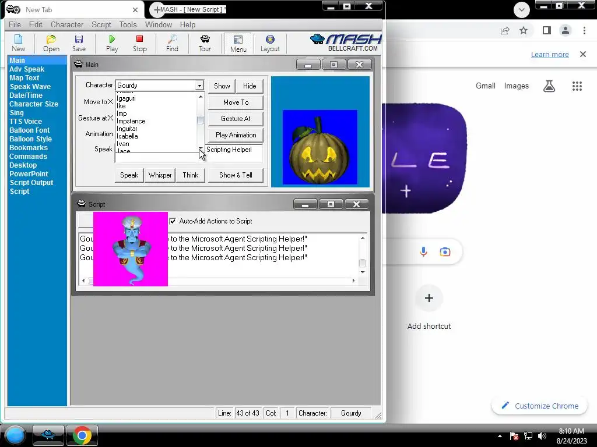Open the Layout toolbar option
Image resolution: width=597 pixels, height=447 pixels.
pos(270,43)
